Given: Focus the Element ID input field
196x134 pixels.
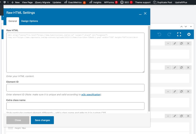Looking at the screenshot, I should [75, 88].
